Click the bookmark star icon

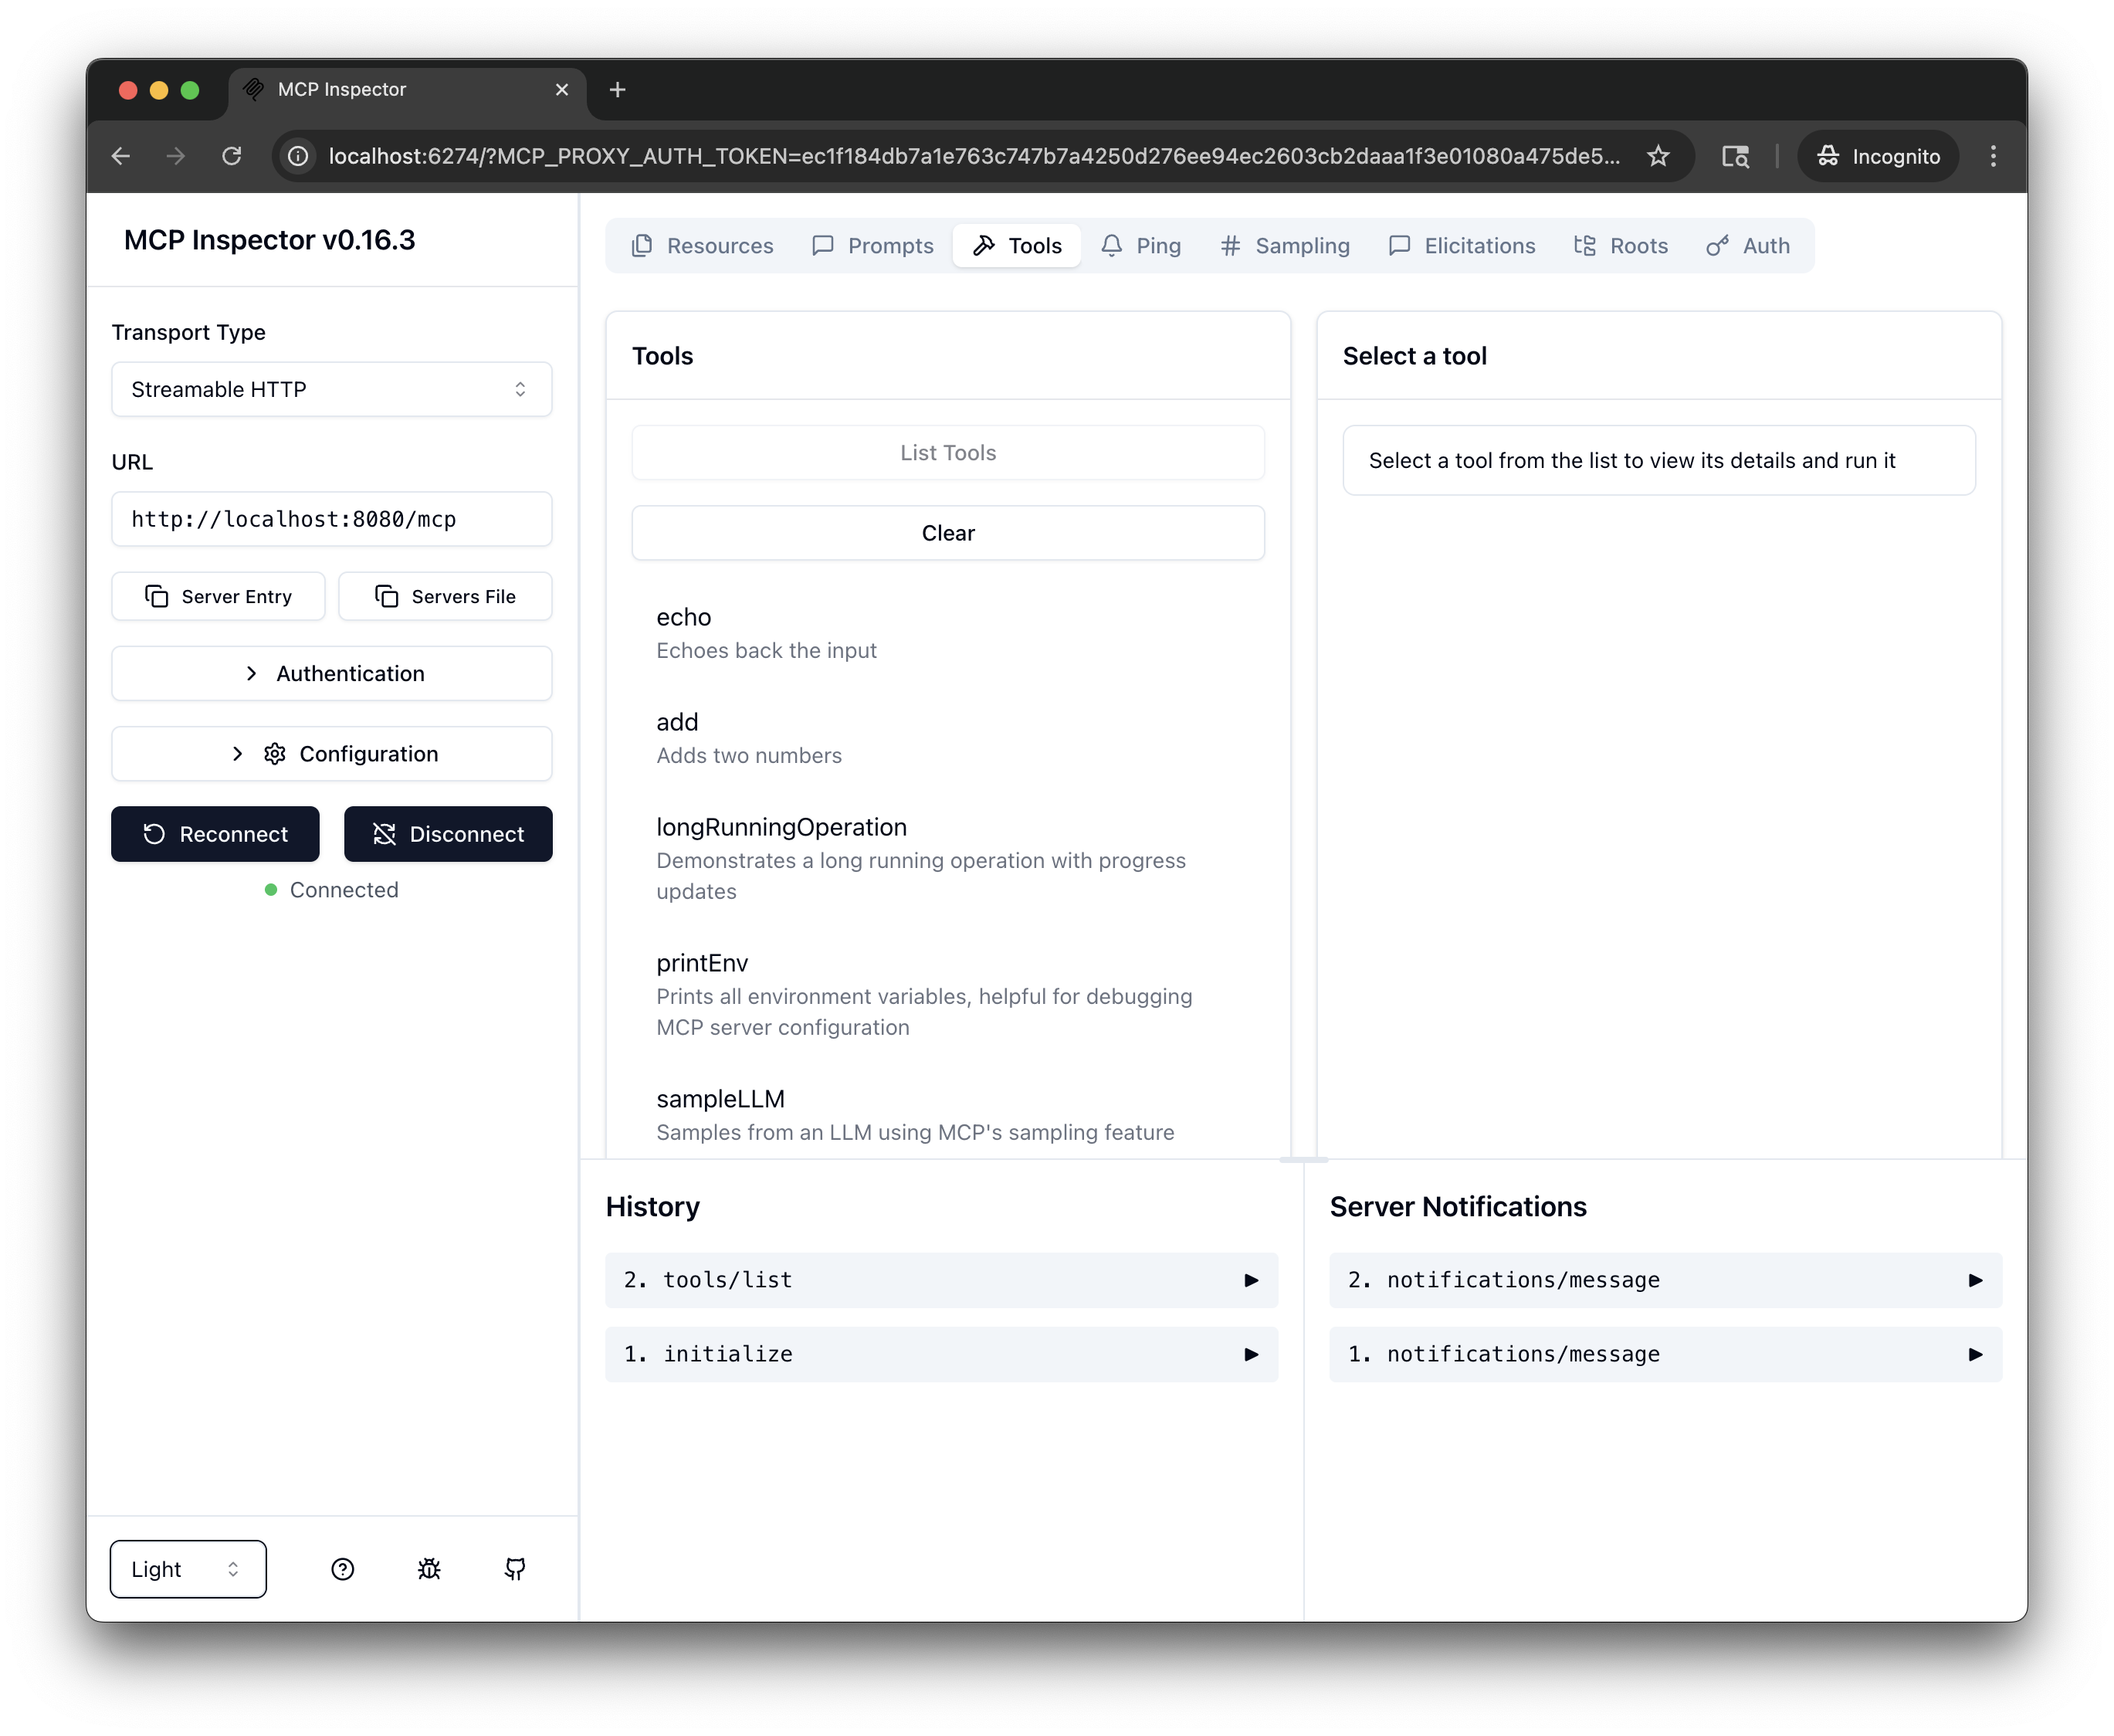coord(1658,156)
